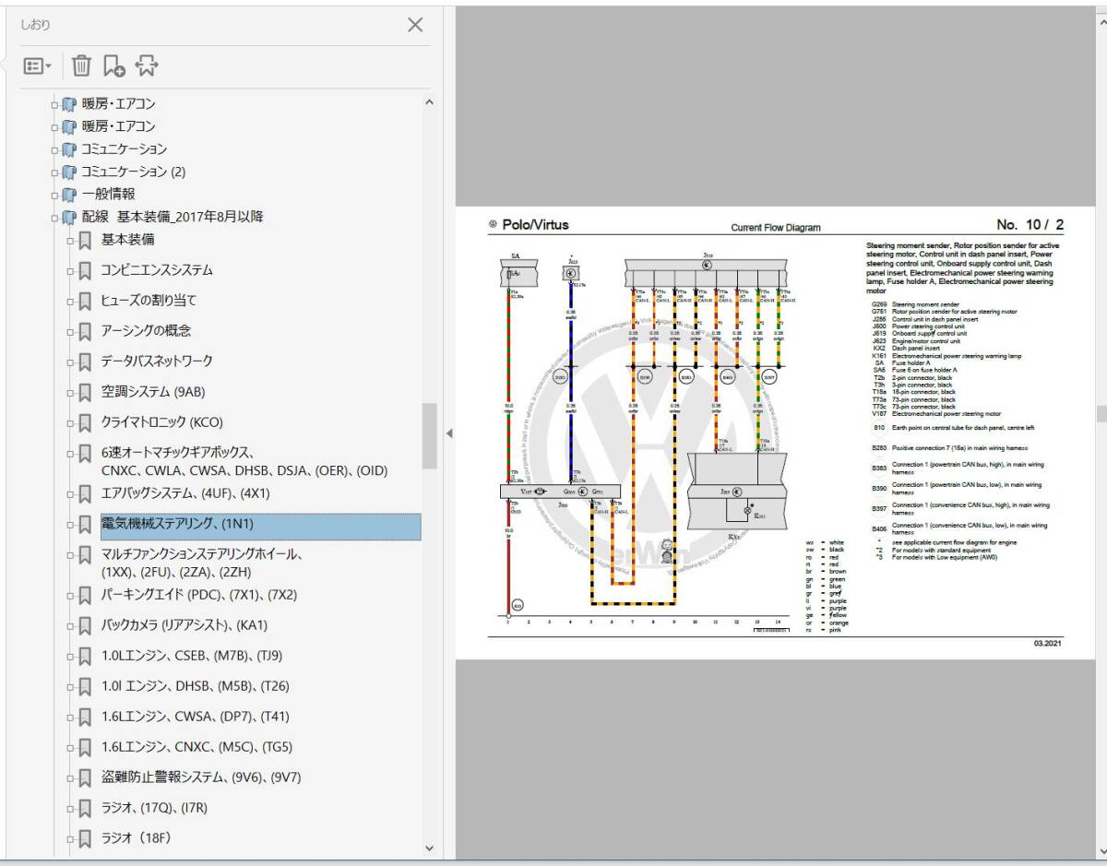Click bookmark icon beside バックカメラ

[85, 625]
